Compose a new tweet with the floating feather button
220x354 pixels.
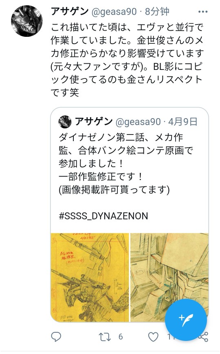[186, 320]
